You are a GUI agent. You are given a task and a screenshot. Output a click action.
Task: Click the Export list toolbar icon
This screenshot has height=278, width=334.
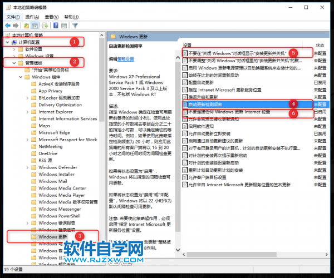[45, 26]
